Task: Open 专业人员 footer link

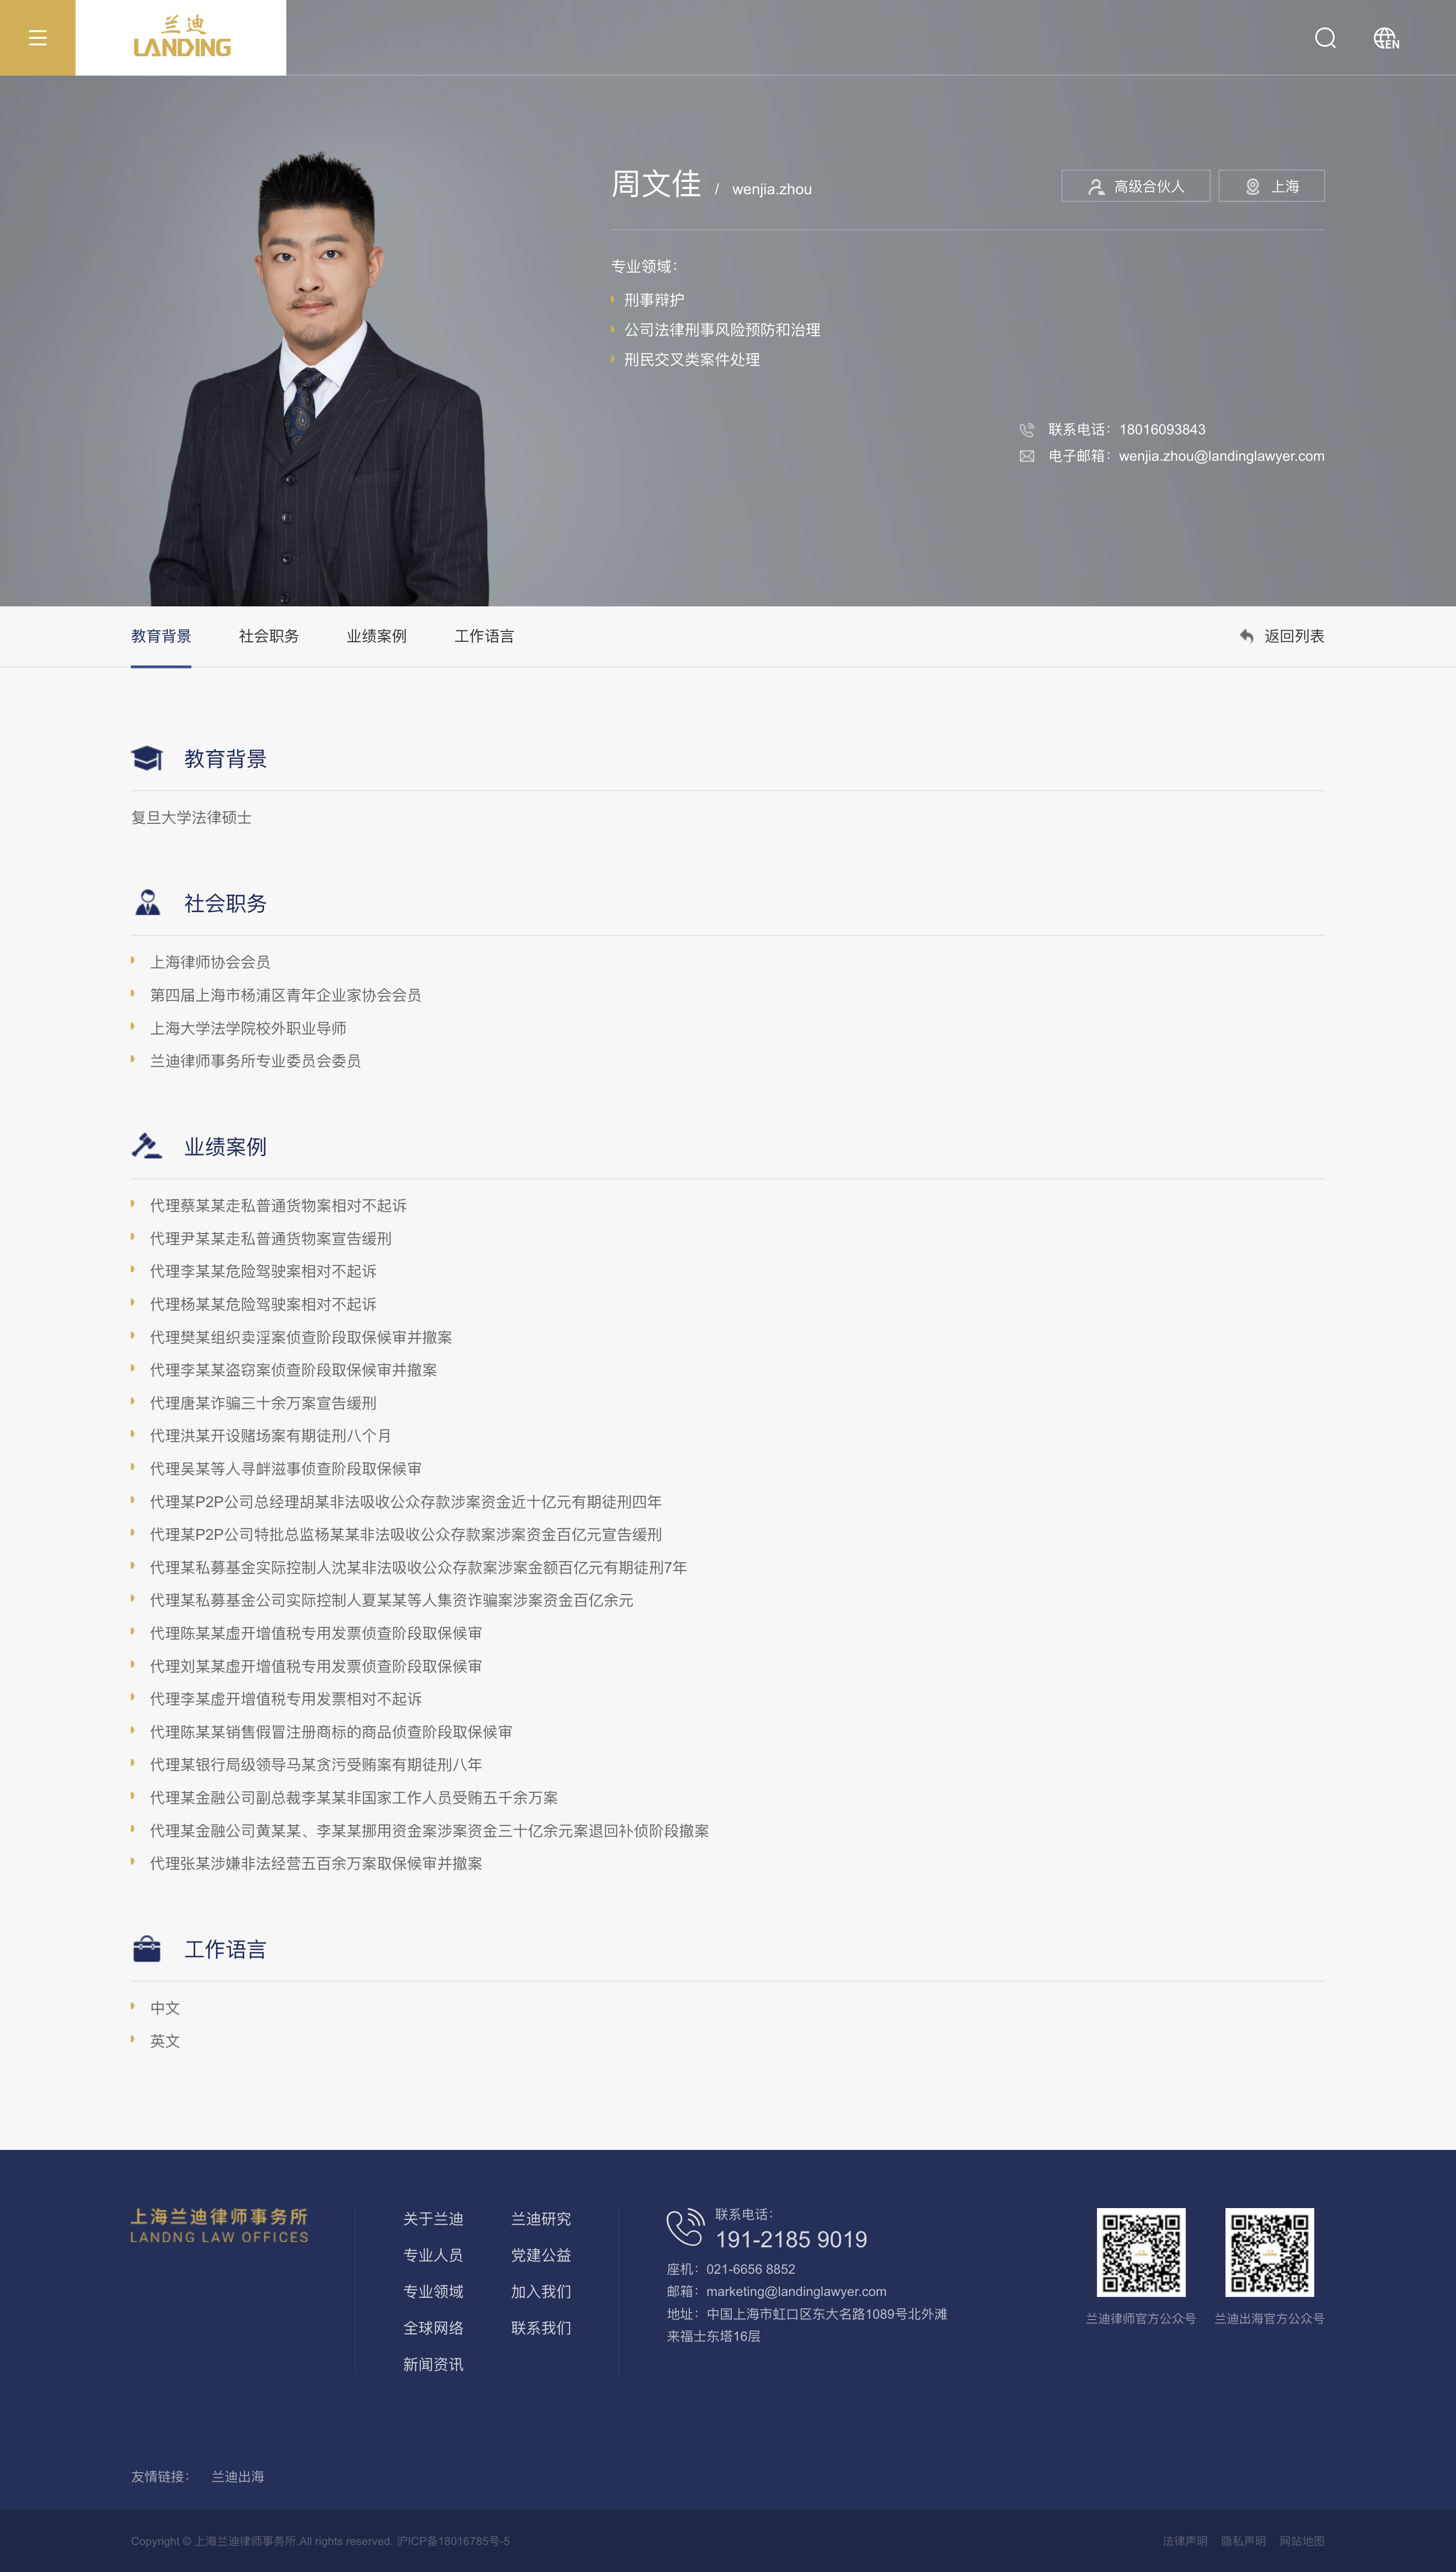Action: pos(433,2255)
